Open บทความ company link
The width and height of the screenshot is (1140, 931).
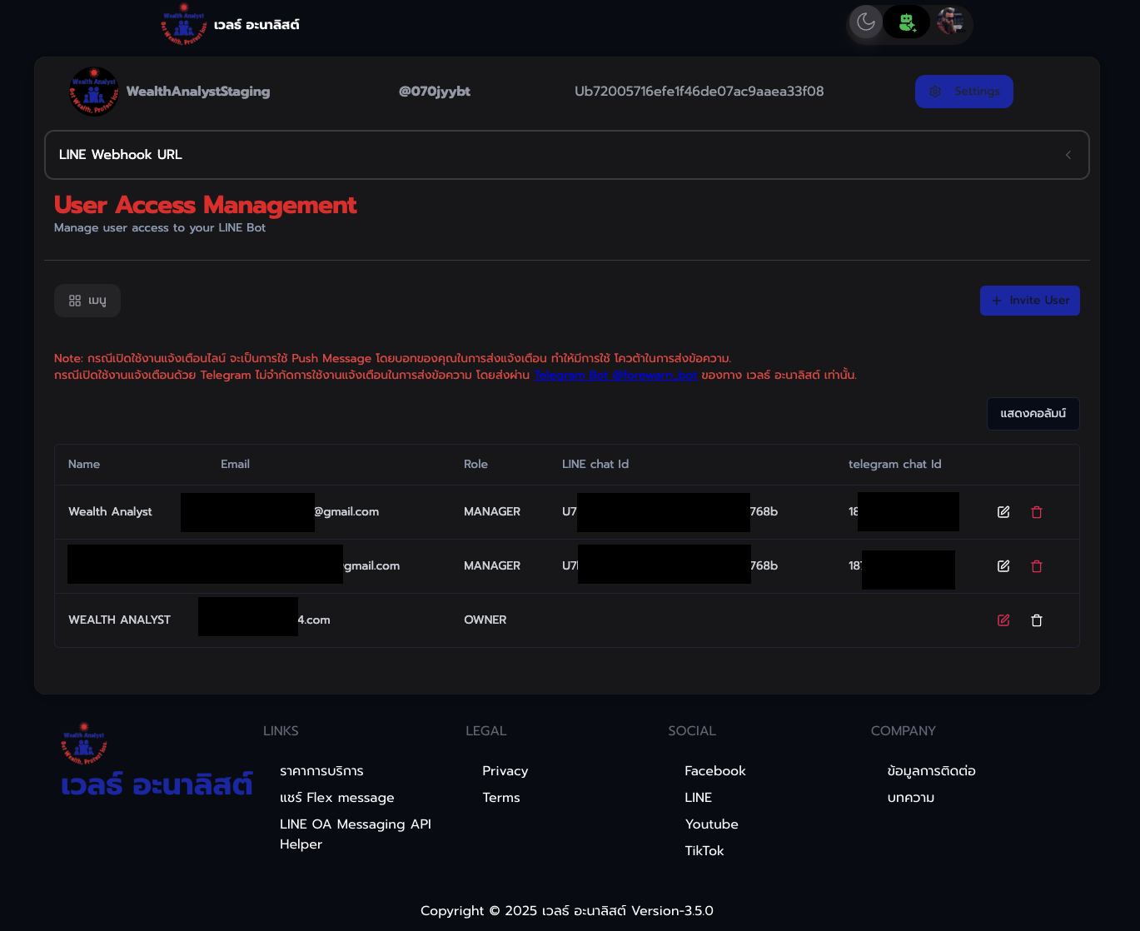coord(911,798)
